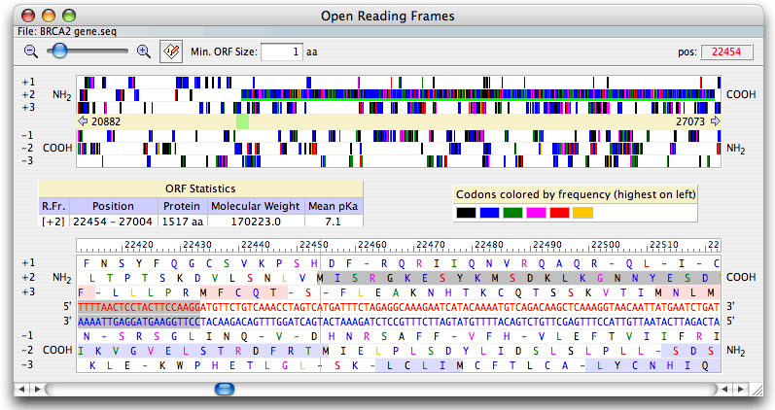Click the Protein column header
The width and height of the screenshot is (775, 410).
click(x=182, y=206)
